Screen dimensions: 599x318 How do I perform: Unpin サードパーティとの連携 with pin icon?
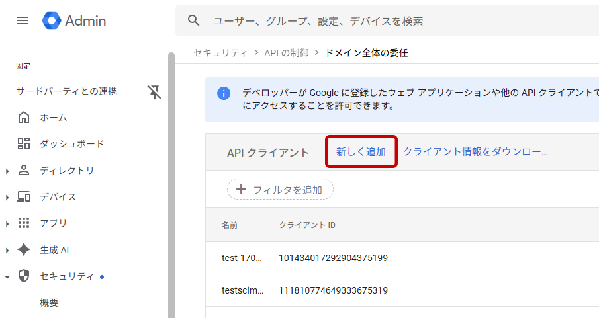(154, 92)
